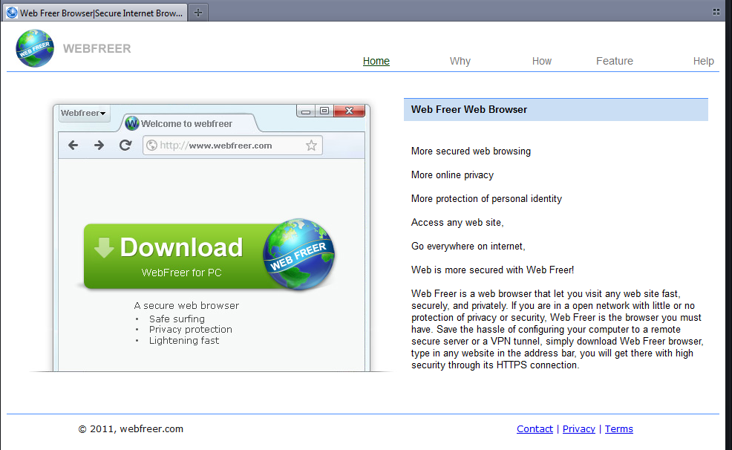The image size is (732, 450).
Task: Click the forward navigation arrow
Action: point(99,145)
